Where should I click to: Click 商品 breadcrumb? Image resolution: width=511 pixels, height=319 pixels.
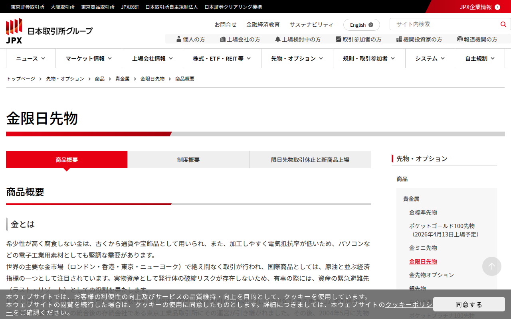100,79
